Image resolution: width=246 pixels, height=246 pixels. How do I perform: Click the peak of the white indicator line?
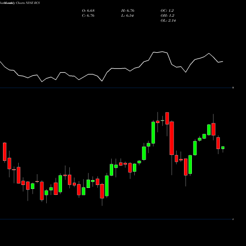(x=162, y=52)
